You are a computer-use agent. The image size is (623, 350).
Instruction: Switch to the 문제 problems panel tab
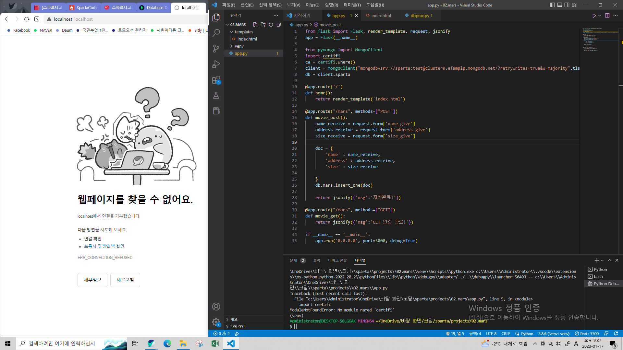pyautogui.click(x=293, y=260)
